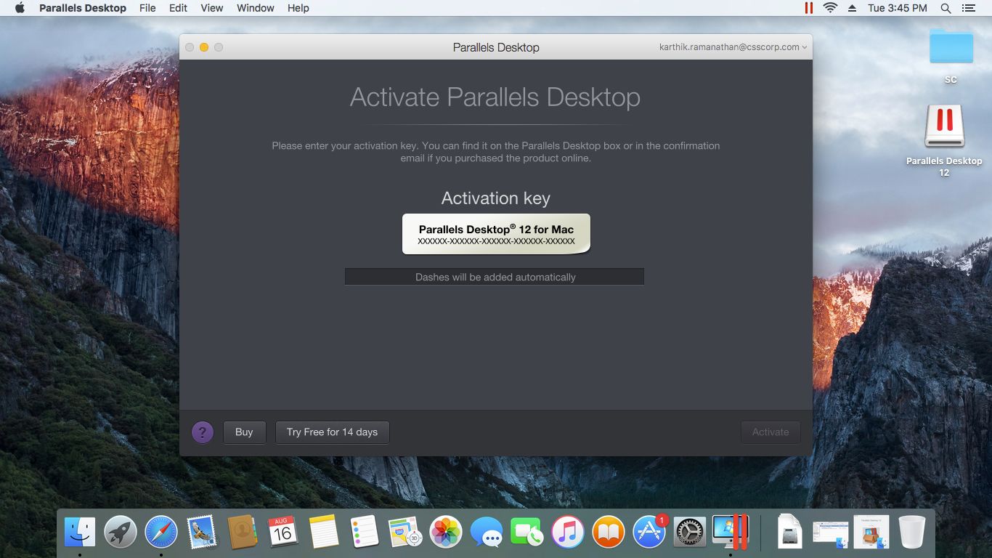
Task: Open iTunes from the Dock
Action: (568, 533)
